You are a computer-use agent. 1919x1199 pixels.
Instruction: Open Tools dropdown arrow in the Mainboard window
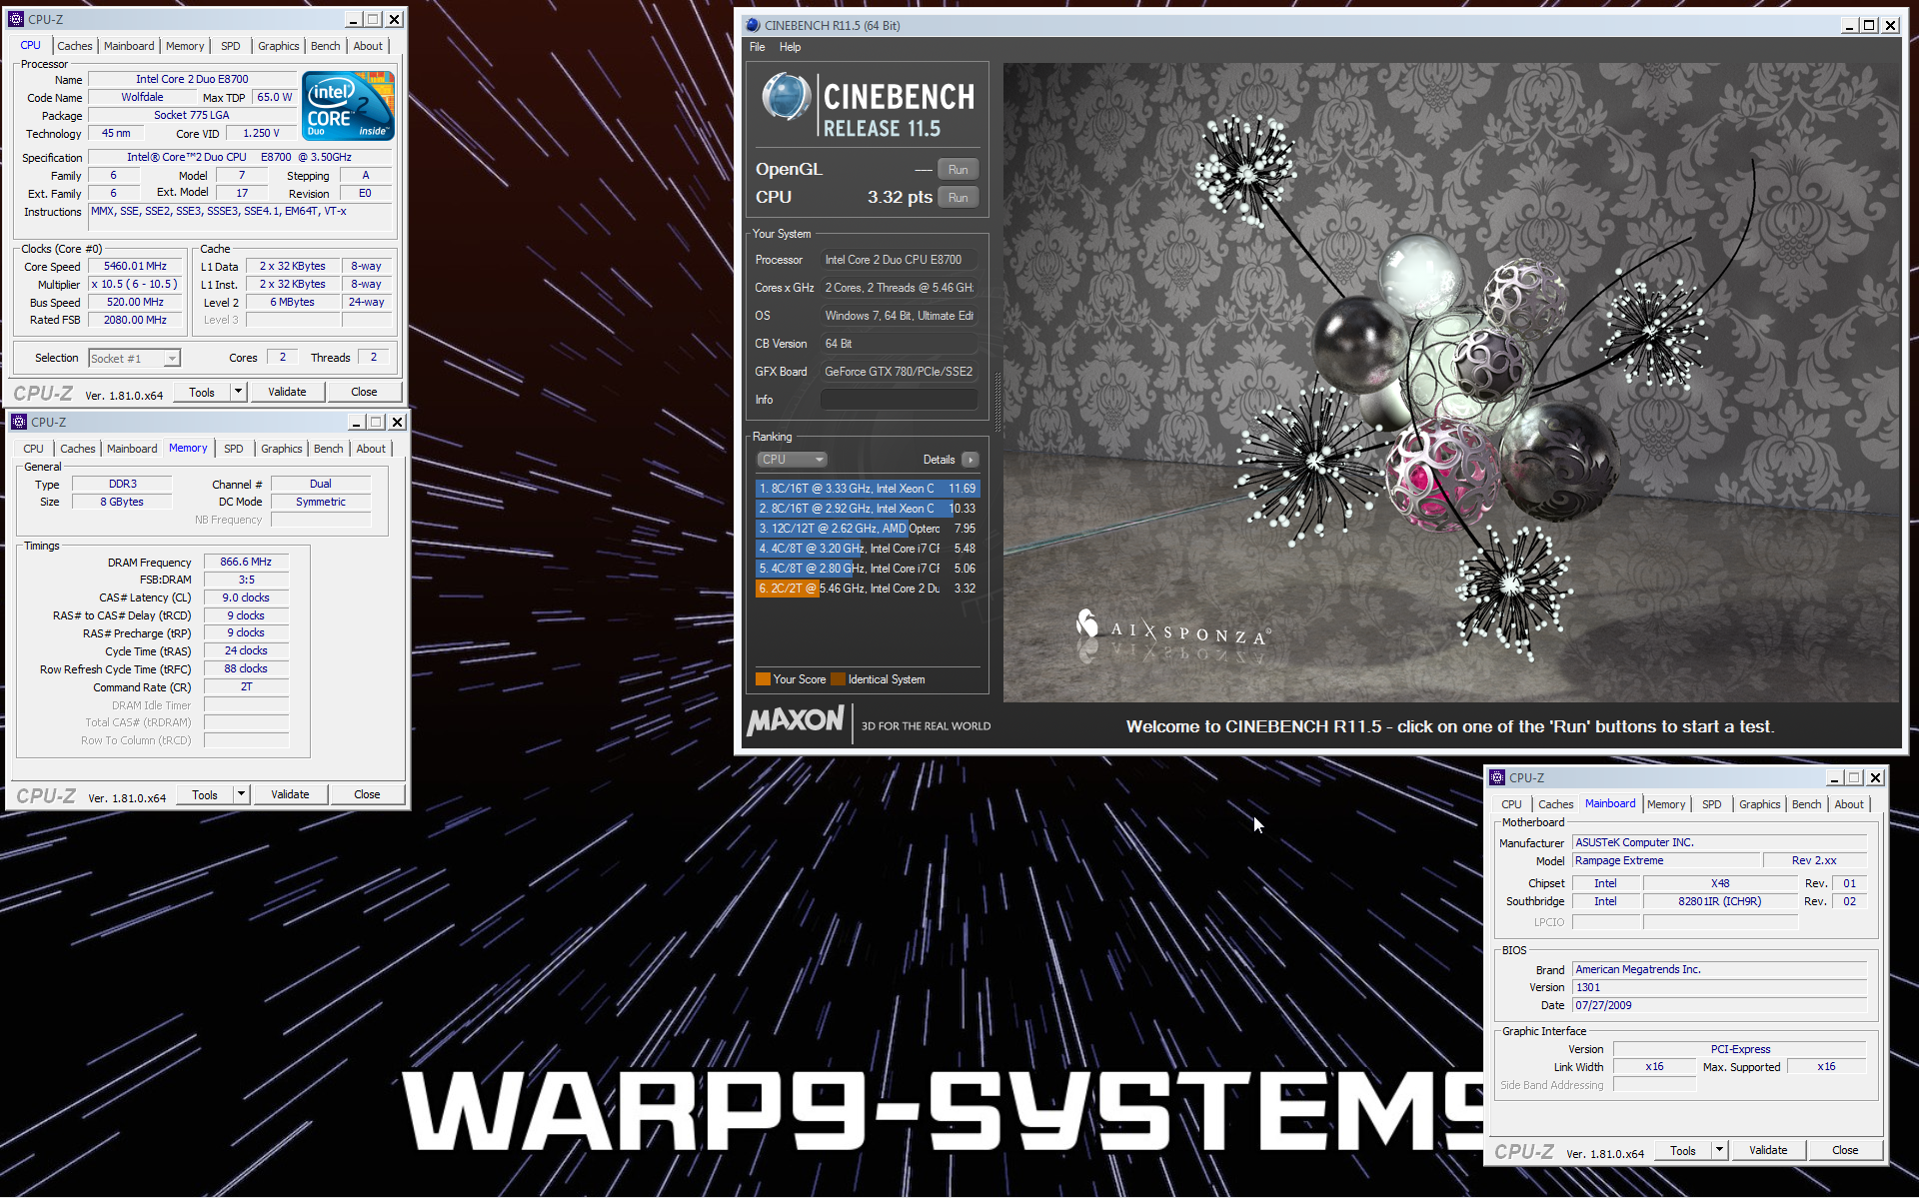tap(1719, 1150)
